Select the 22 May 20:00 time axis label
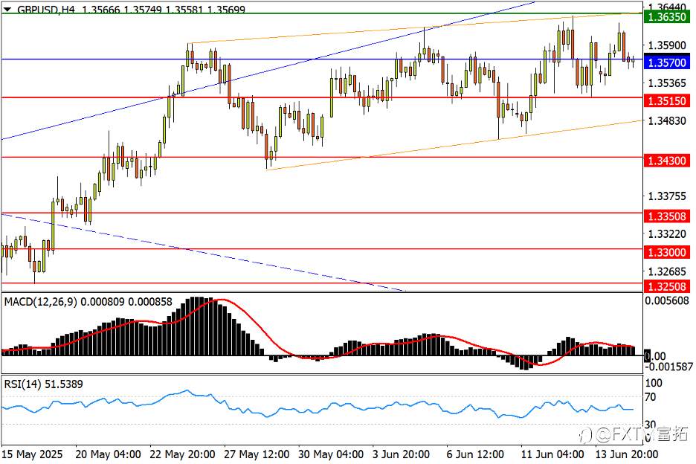Screen dimensions: 696x464 pos(182,454)
